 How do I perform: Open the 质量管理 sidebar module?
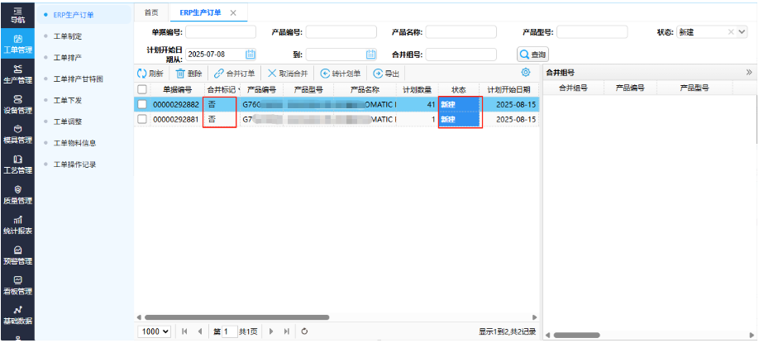pos(17,194)
